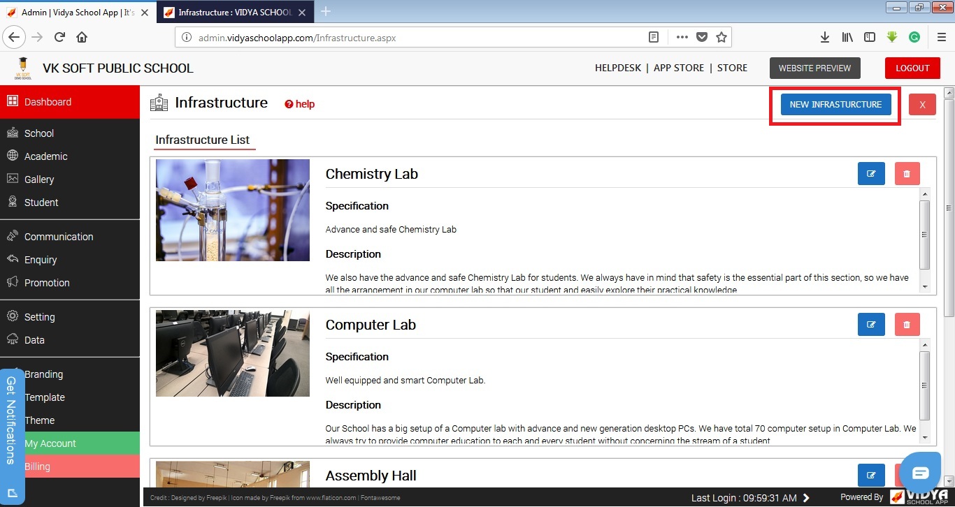This screenshot has height=507, width=955.
Task: Delete the Chemistry Lab entry
Action: [907, 174]
